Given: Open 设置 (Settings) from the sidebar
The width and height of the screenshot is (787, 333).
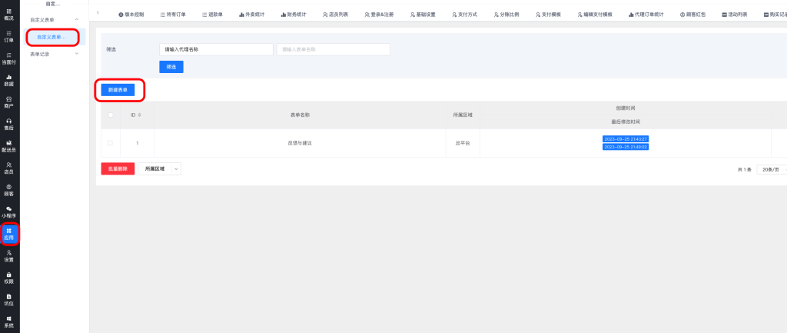Looking at the screenshot, I should click(x=8, y=255).
